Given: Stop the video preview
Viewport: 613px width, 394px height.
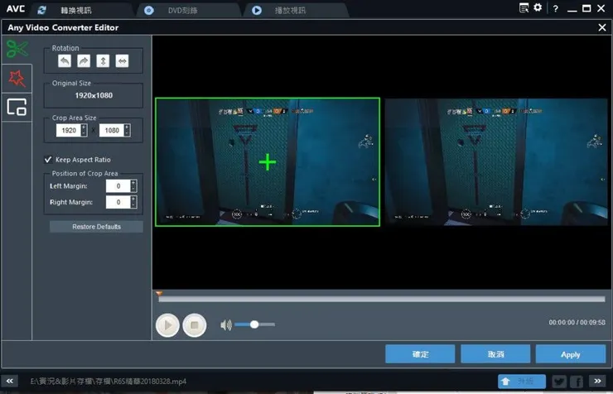Looking at the screenshot, I should 195,324.
